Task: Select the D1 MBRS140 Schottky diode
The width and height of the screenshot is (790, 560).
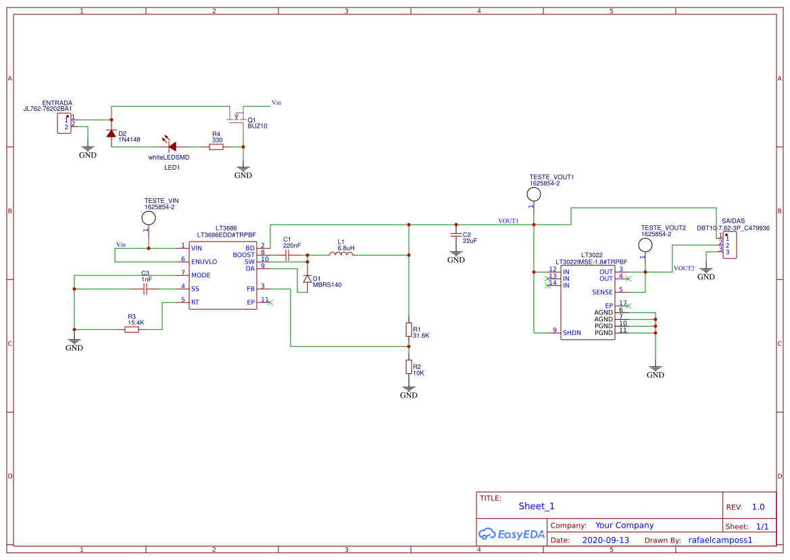Action: (307, 279)
